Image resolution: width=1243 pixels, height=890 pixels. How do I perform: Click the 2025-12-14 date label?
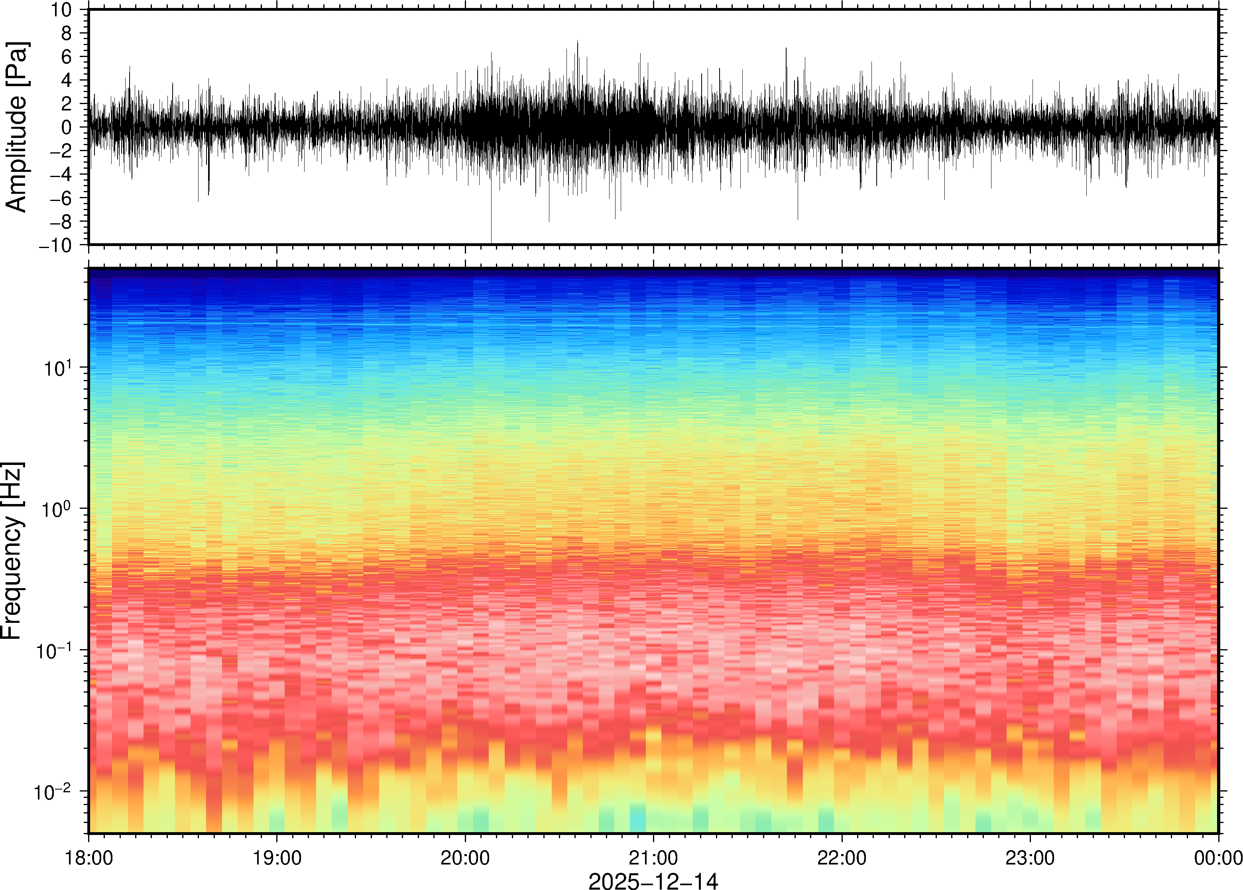point(653,881)
